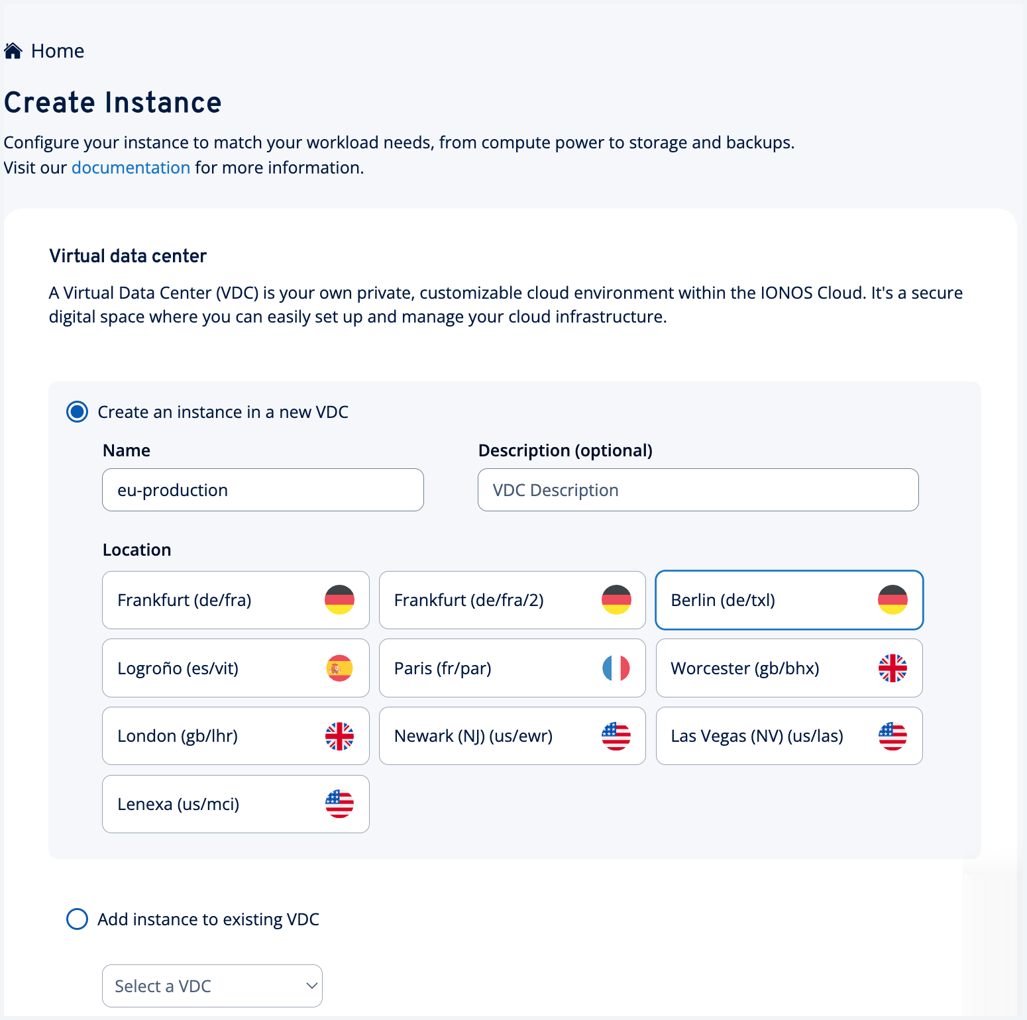Open the 'Select a VDC' dropdown
Image resolution: width=1027 pixels, height=1020 pixels.
tap(211, 986)
